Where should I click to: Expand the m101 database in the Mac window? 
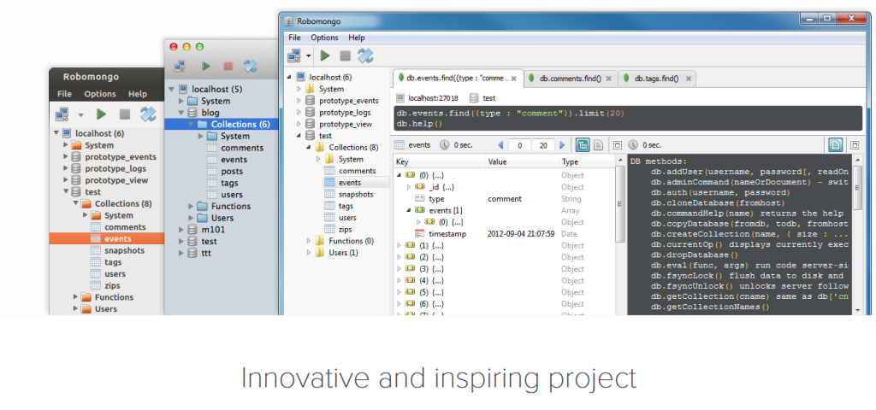coord(181,229)
